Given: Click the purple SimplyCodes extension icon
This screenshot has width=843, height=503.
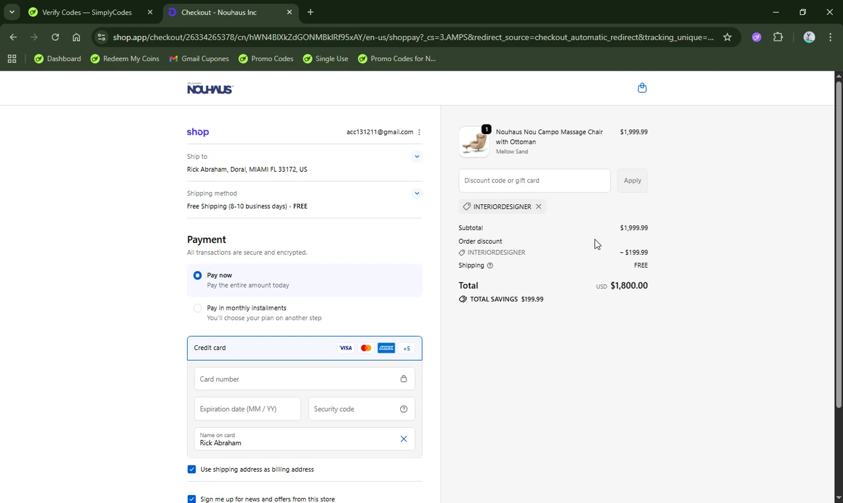Looking at the screenshot, I should point(756,37).
